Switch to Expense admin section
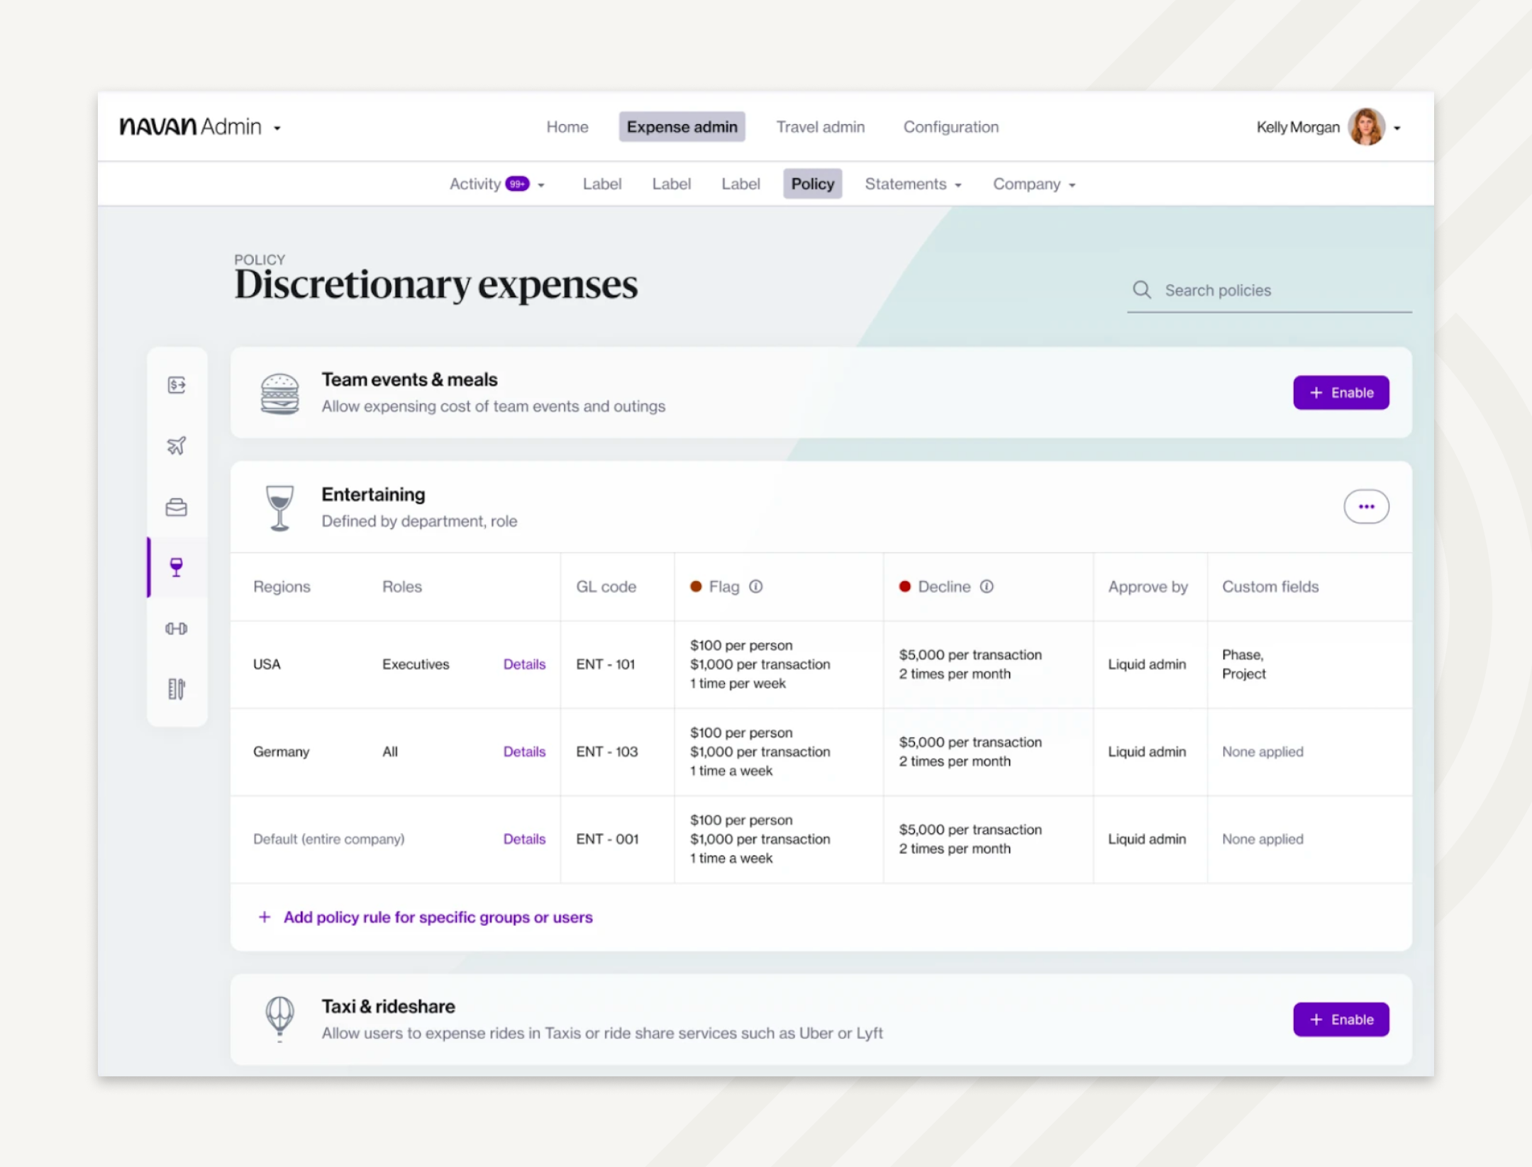Screen dimensions: 1532x1167 point(682,126)
